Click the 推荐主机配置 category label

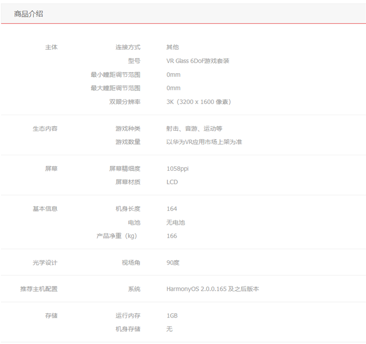pos(39,289)
